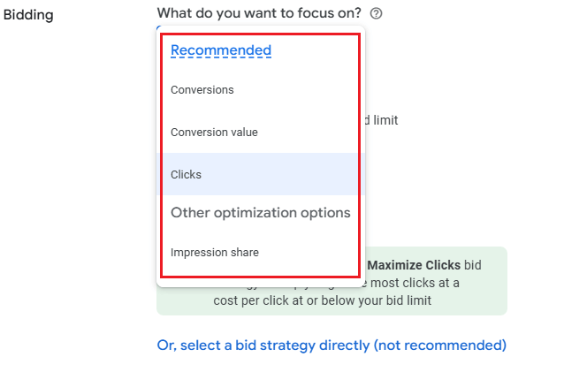Select Impression share from the list

click(215, 253)
